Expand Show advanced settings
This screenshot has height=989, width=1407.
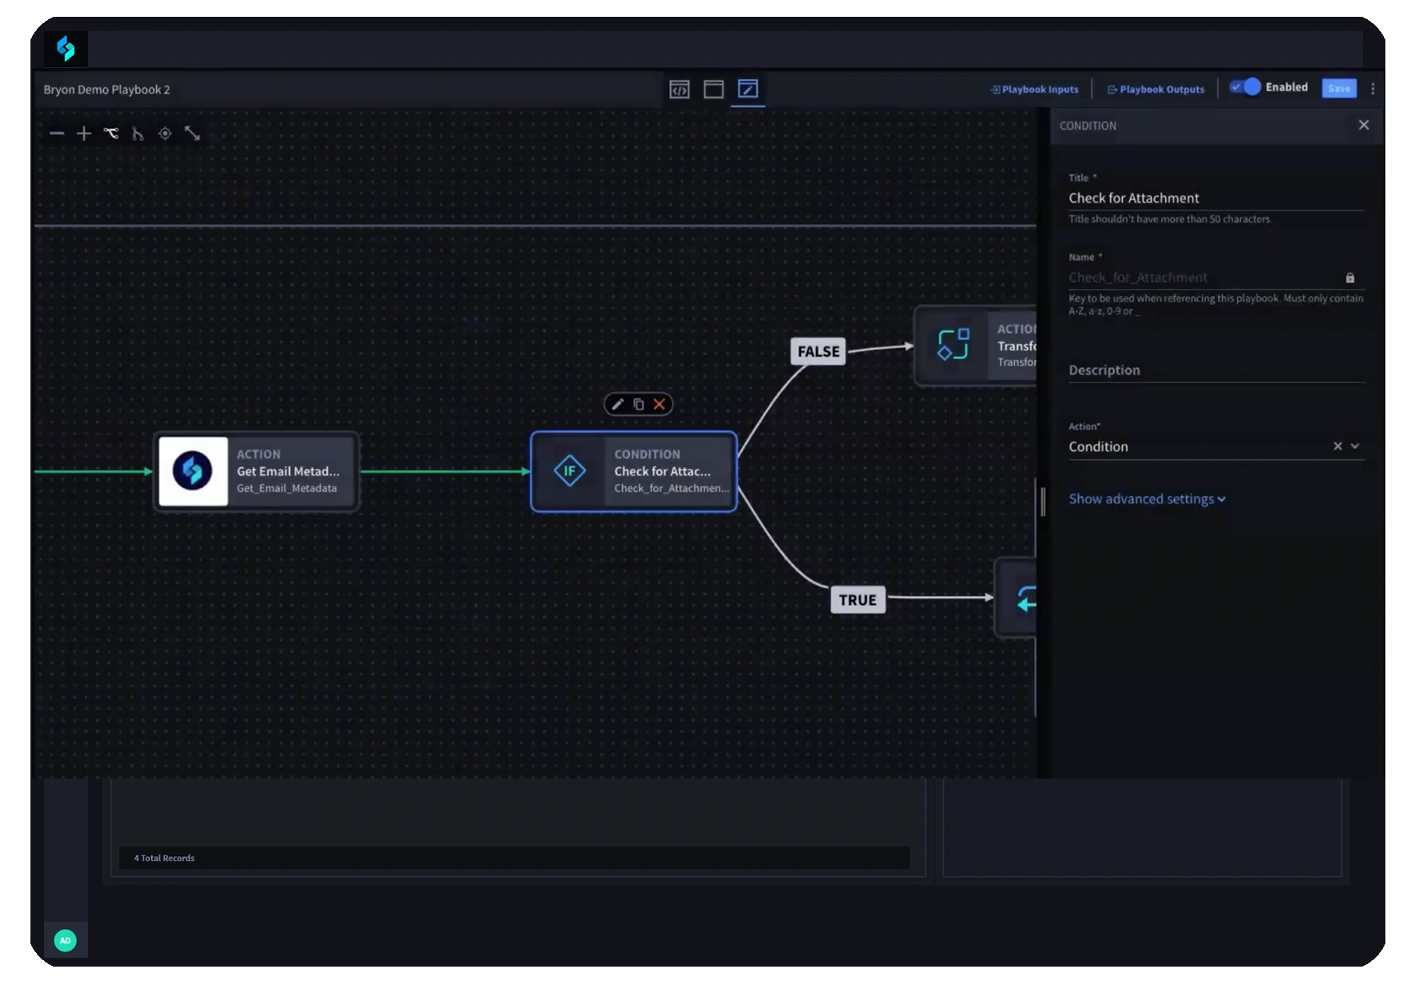point(1146,499)
